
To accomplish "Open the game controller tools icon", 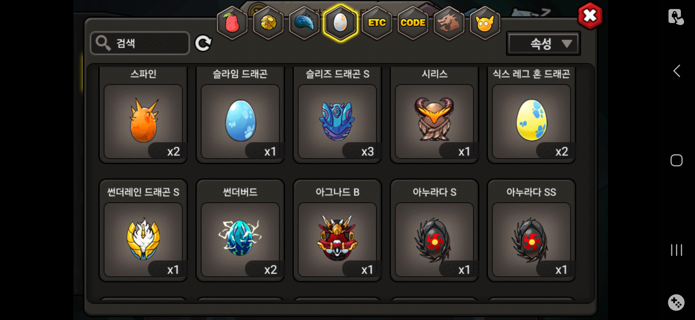I will point(676,303).
